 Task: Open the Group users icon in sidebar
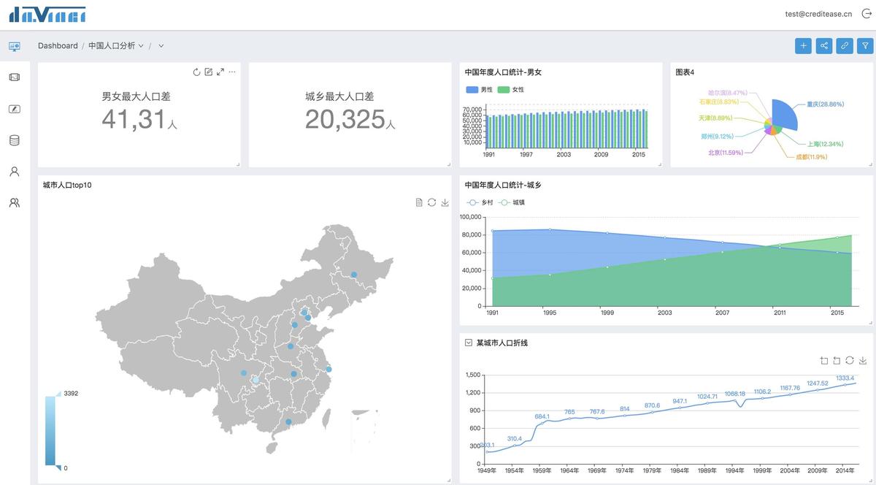(15, 203)
